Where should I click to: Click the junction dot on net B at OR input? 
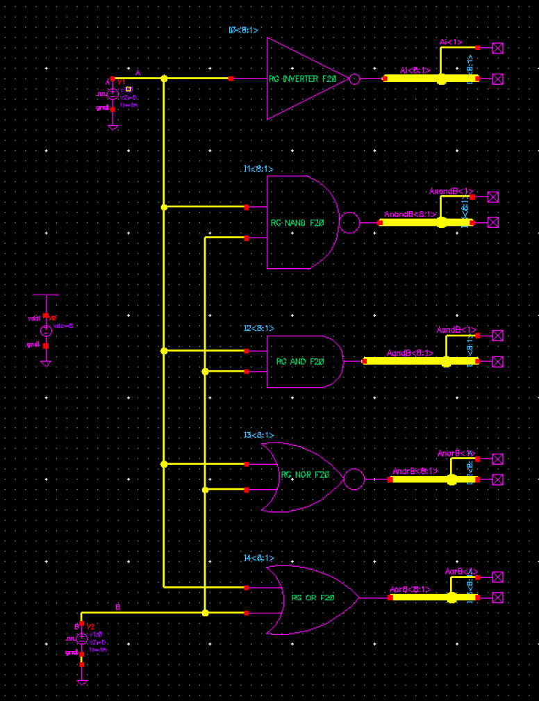pos(205,613)
